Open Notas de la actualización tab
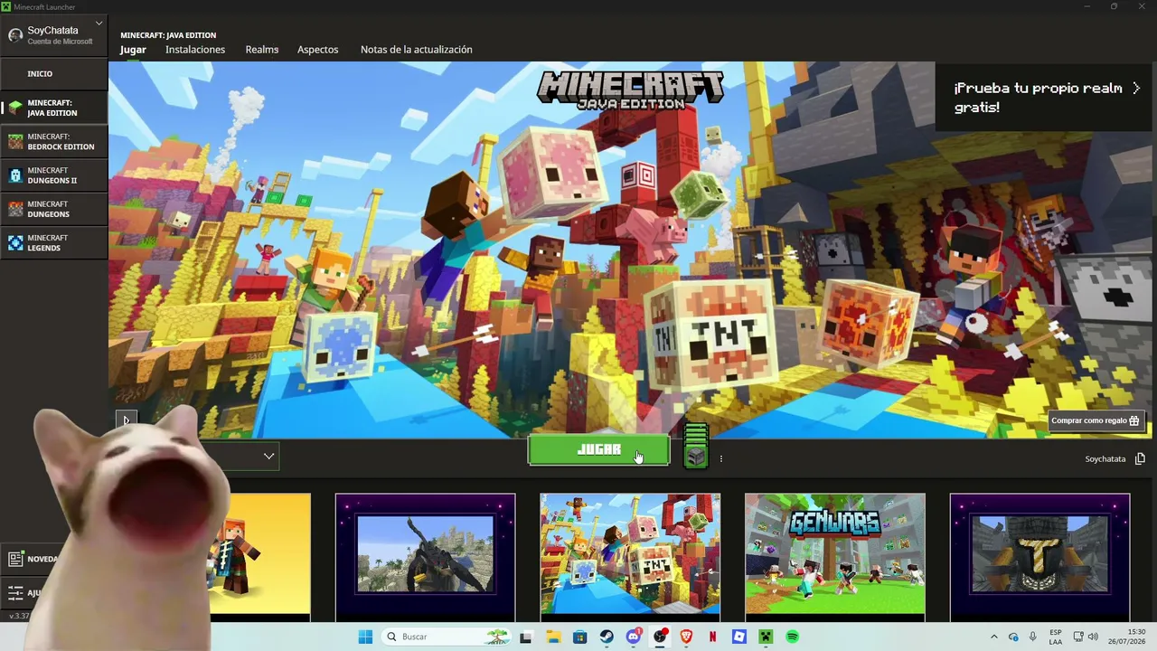The height and width of the screenshot is (651, 1157). (x=417, y=50)
